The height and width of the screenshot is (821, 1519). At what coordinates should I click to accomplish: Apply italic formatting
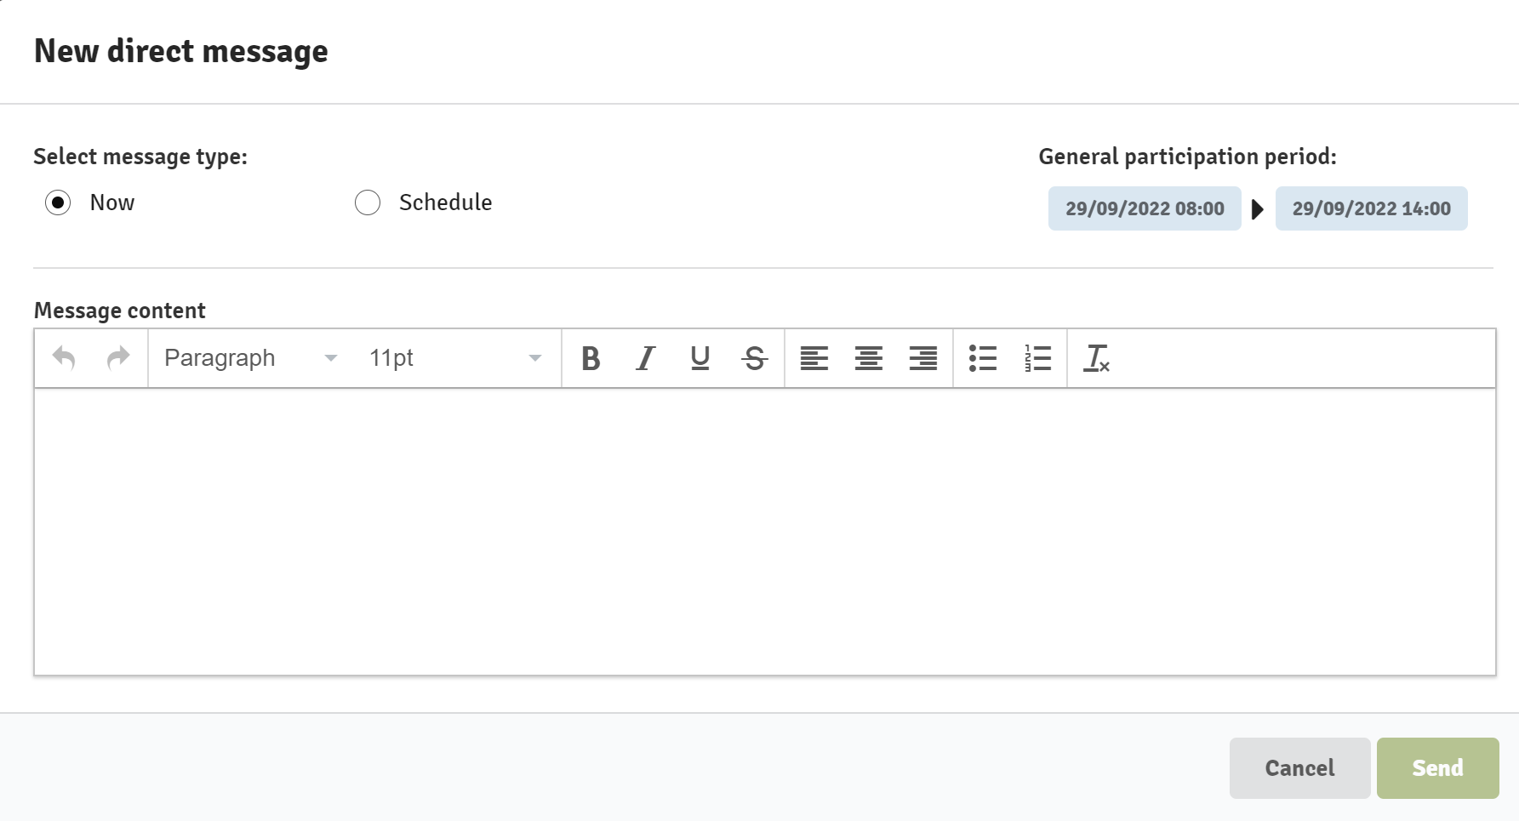(x=646, y=358)
